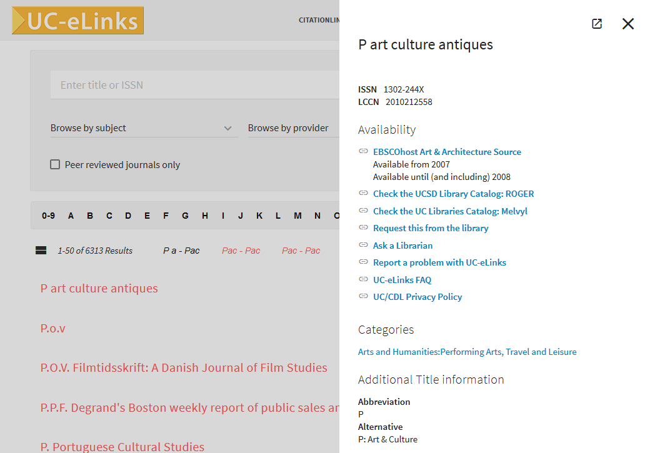Browse titles starting with K
The height and width of the screenshot is (453, 650).
point(259,216)
